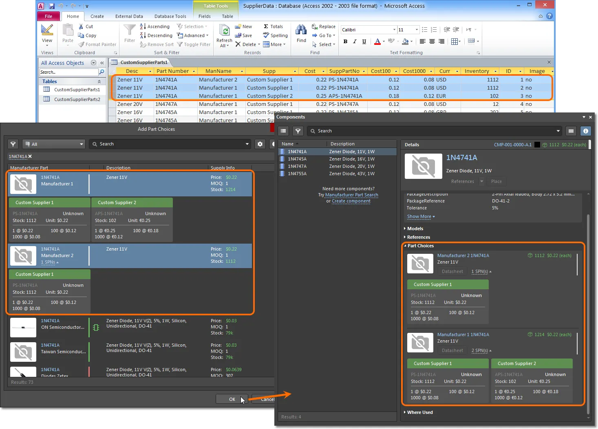Click list view icon in Components panel
Screen dimensions: 598x429
point(283,131)
